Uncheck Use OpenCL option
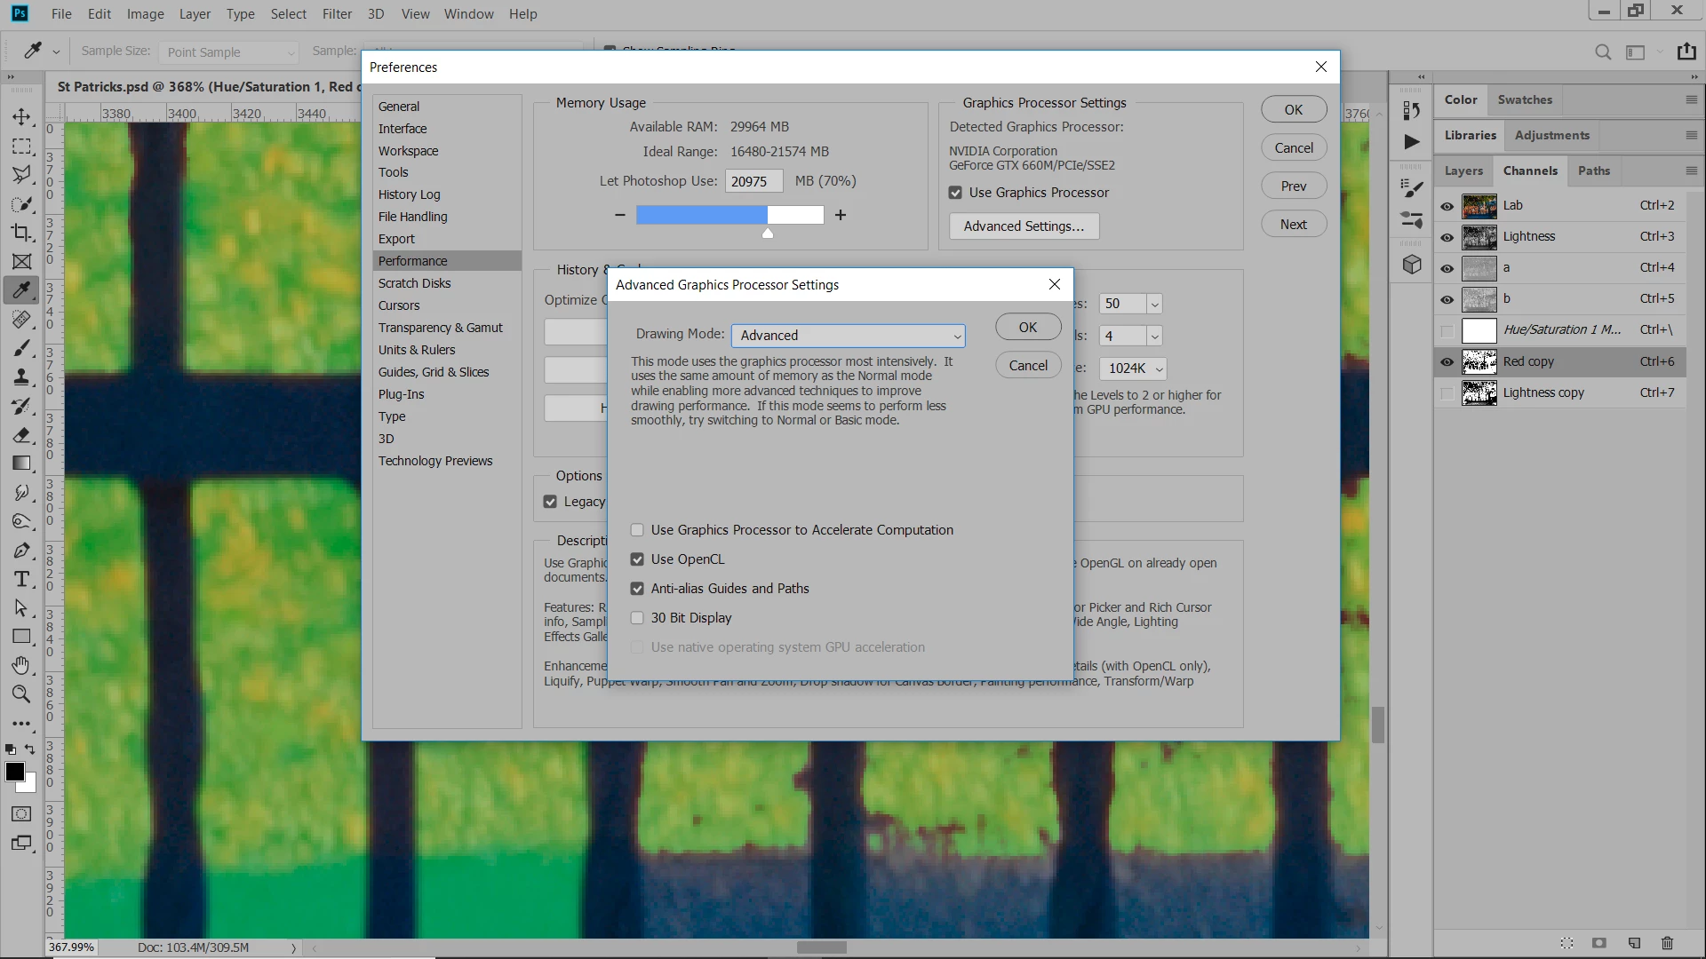 (x=637, y=559)
